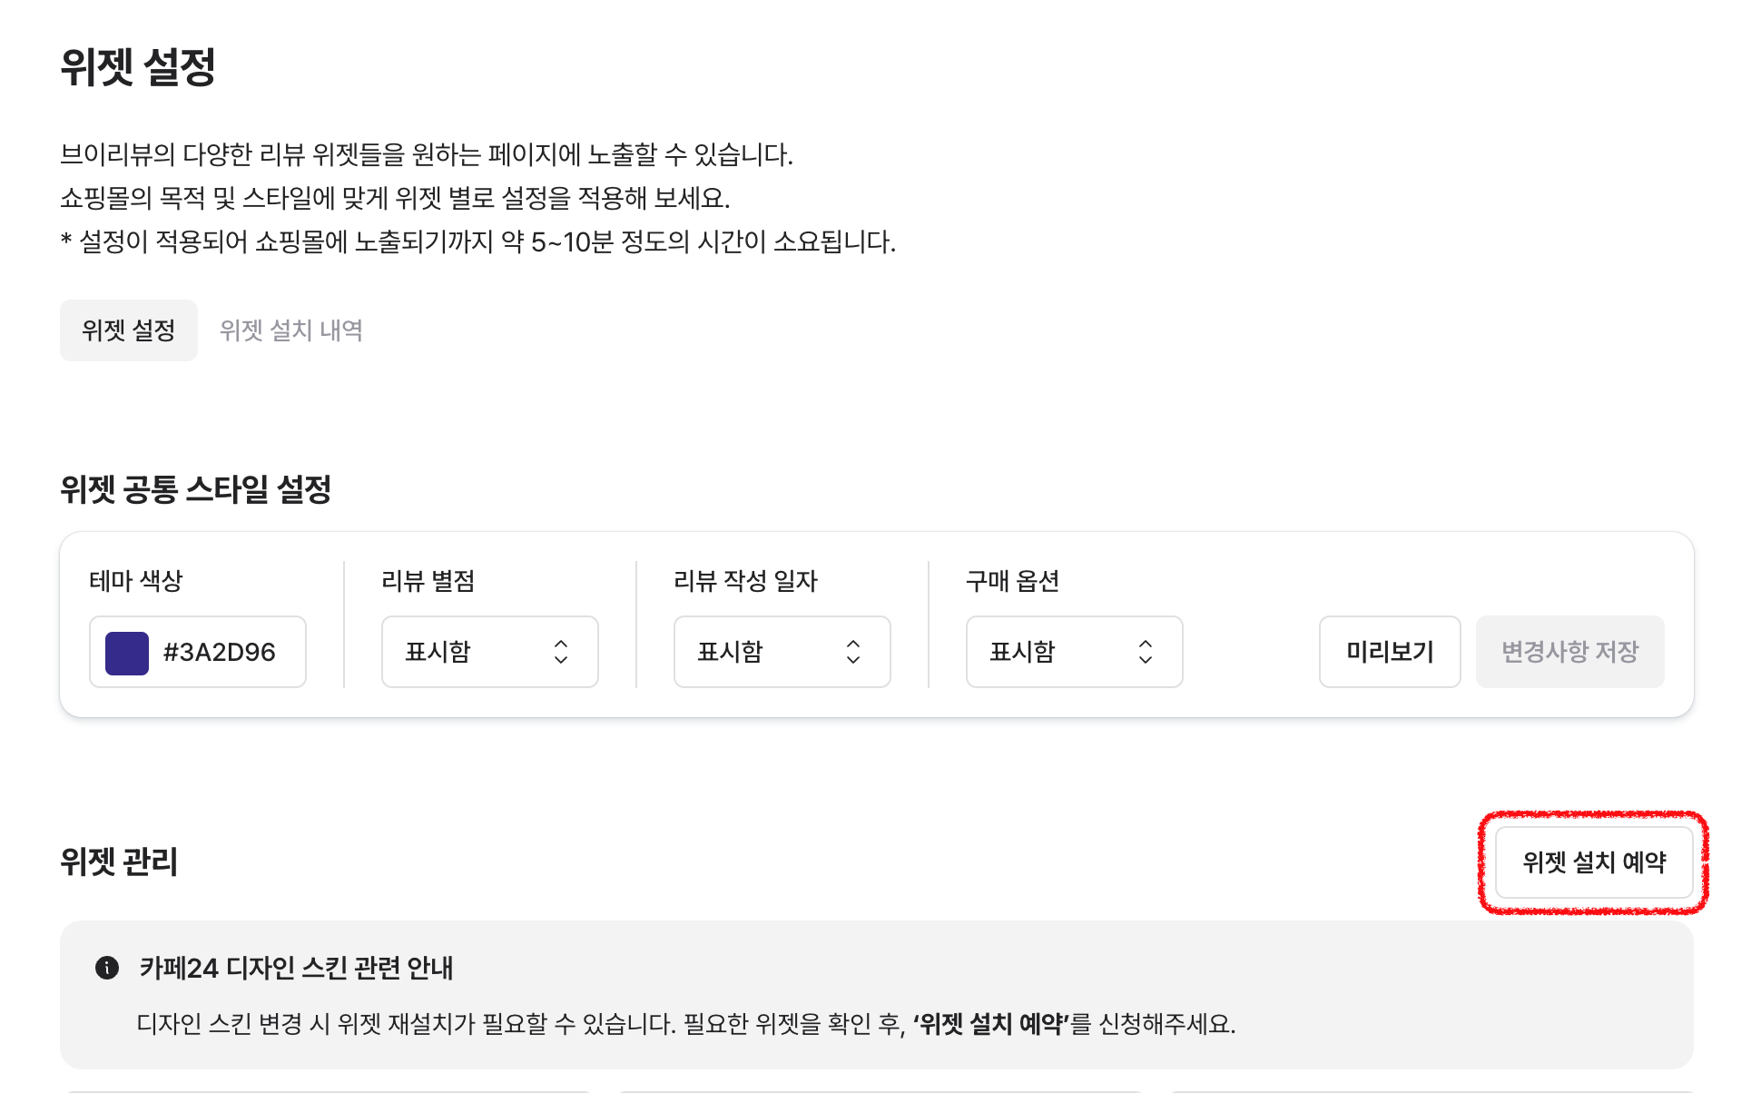Click the 카페24 디자인 스킨 관련 안내 title
The image size is (1761, 1093).
point(296,969)
